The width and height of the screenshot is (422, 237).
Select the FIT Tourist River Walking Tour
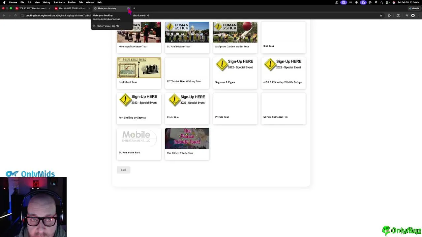(187, 73)
